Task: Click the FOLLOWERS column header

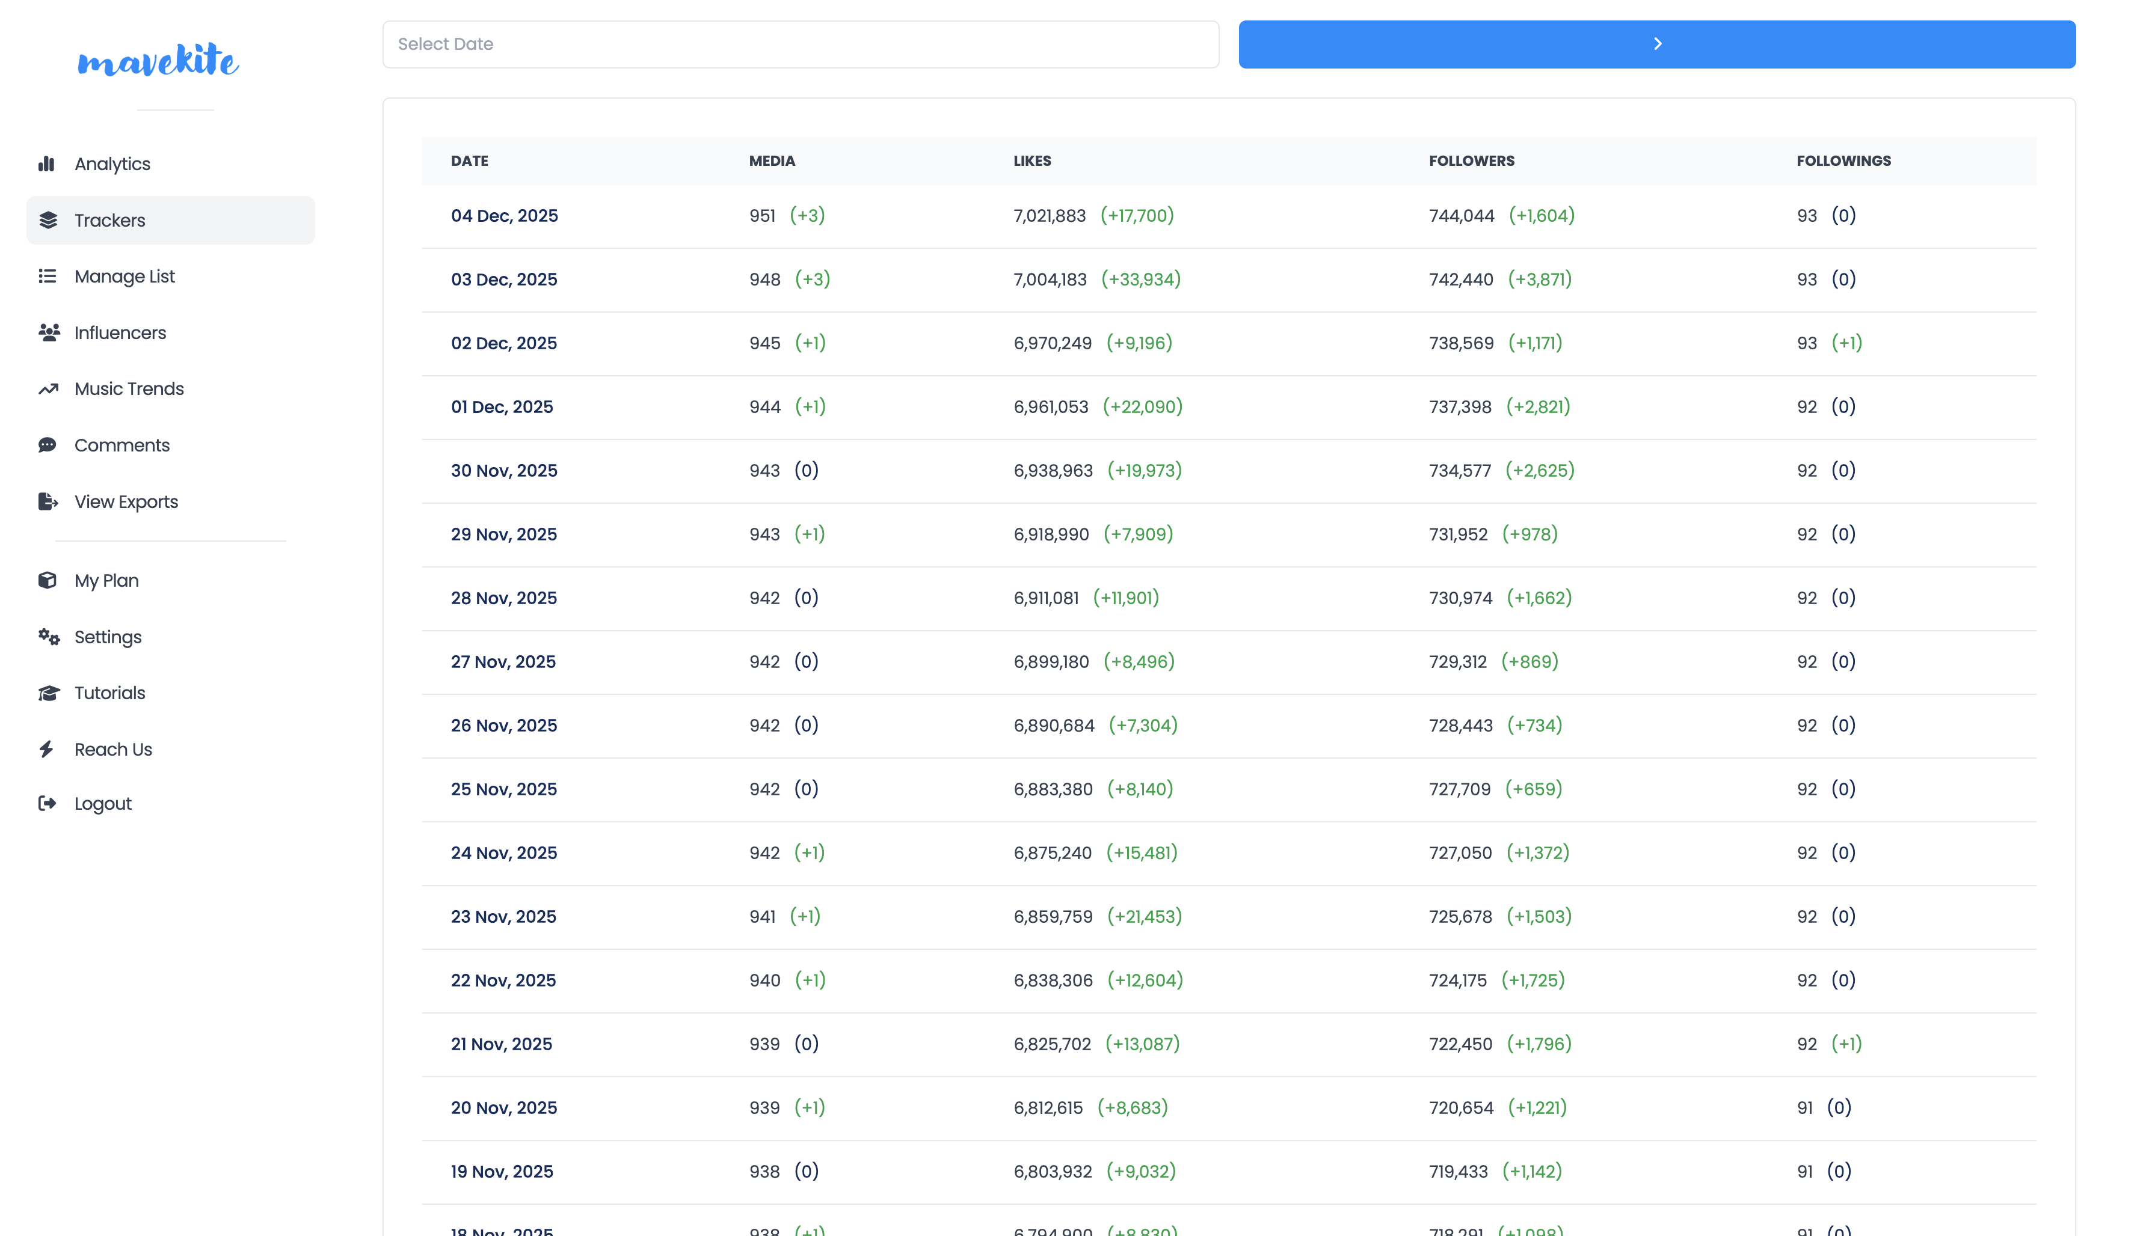Action: pyautogui.click(x=1471, y=161)
